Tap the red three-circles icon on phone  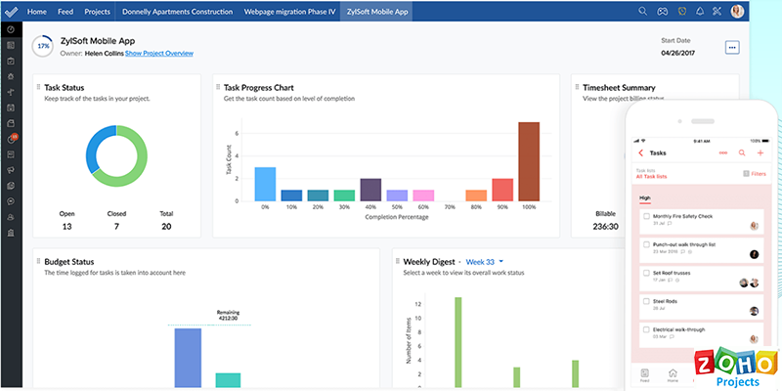[x=723, y=153]
